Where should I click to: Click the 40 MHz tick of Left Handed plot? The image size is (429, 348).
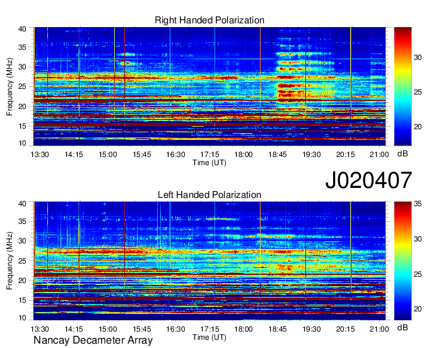click(x=22, y=204)
